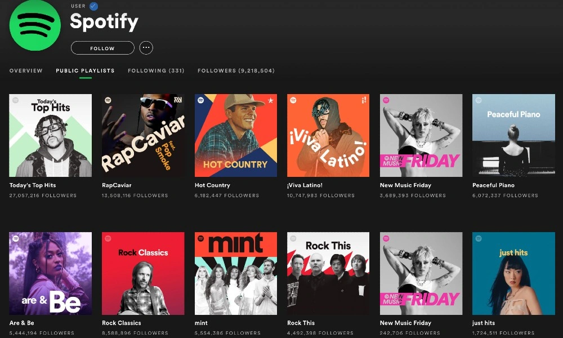Open the Hot Country title link
The width and height of the screenshot is (563, 338).
[212, 185]
